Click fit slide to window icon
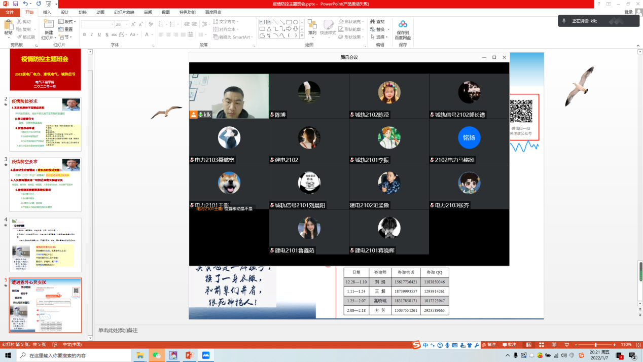The height and width of the screenshot is (362, 643). pos(637,345)
